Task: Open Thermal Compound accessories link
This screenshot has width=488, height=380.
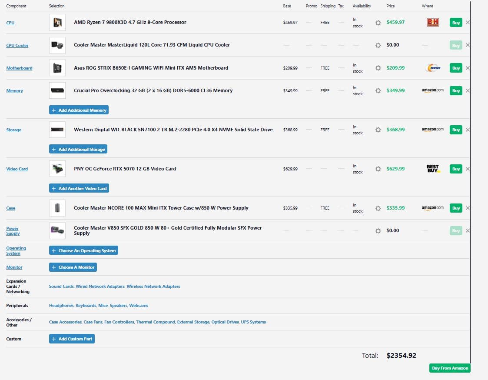Action: point(156,322)
